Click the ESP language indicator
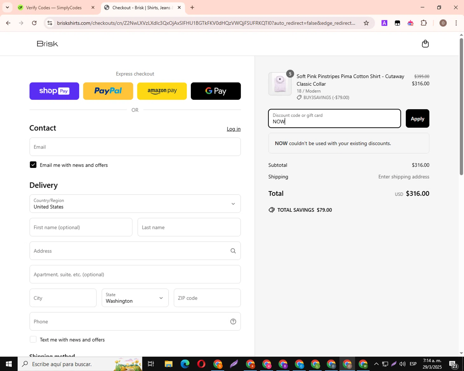The width and height of the screenshot is (464, 371). pyautogui.click(x=413, y=364)
